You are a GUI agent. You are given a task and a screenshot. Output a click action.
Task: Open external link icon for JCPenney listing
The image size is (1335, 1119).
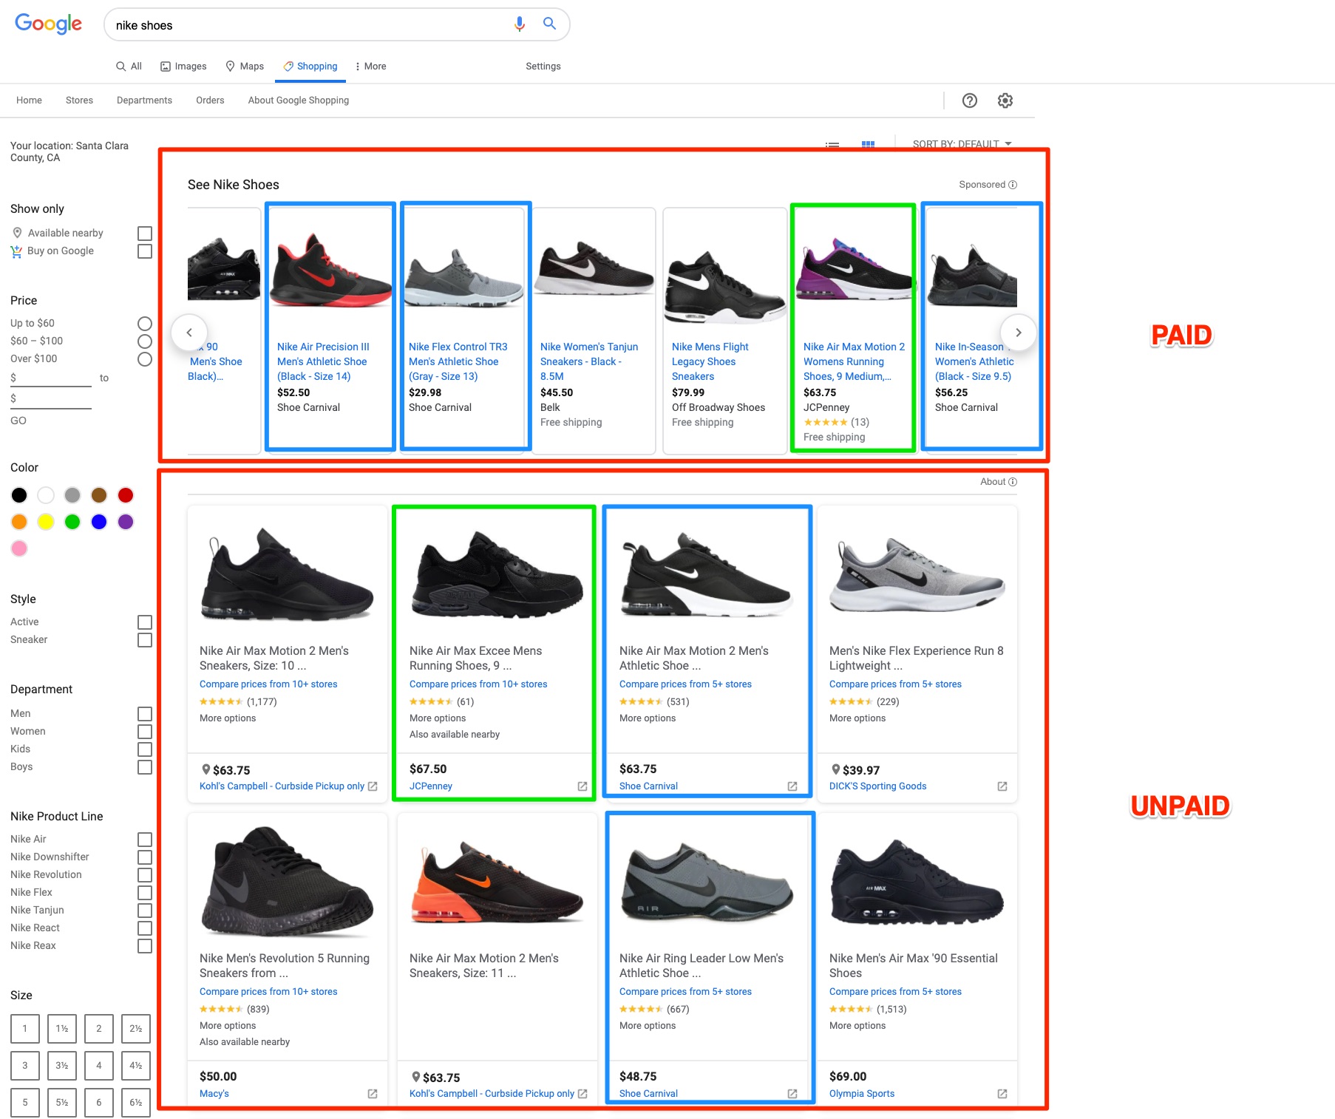click(582, 786)
